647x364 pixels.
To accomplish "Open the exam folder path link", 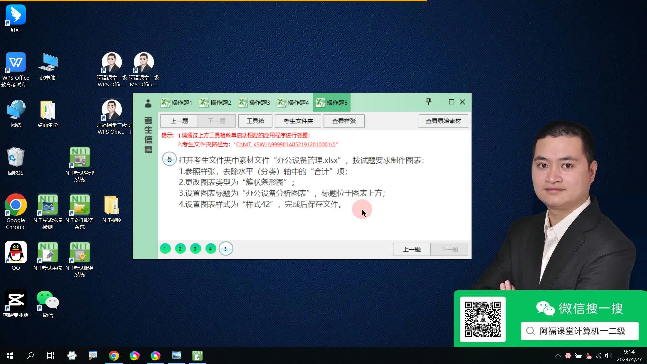I will tap(286, 144).
